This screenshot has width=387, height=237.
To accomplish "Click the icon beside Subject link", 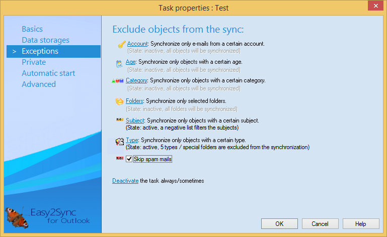I will (x=120, y=121).
